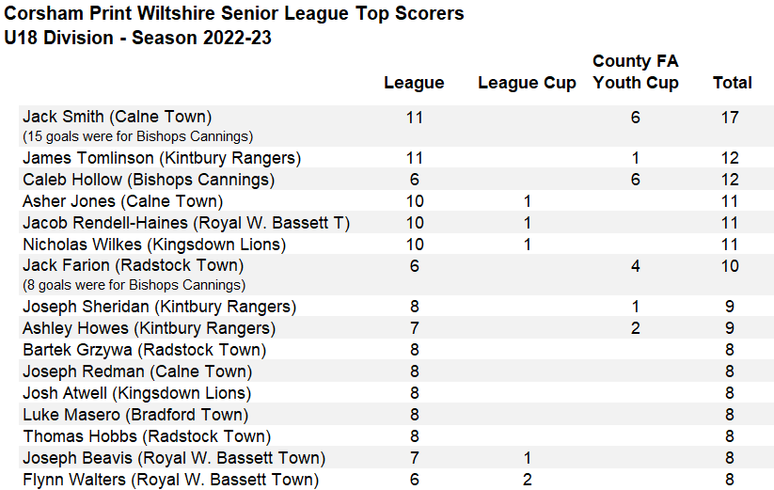This screenshot has width=774, height=490.
Task: Click Jack Smith's total of 17
Action: [730, 118]
